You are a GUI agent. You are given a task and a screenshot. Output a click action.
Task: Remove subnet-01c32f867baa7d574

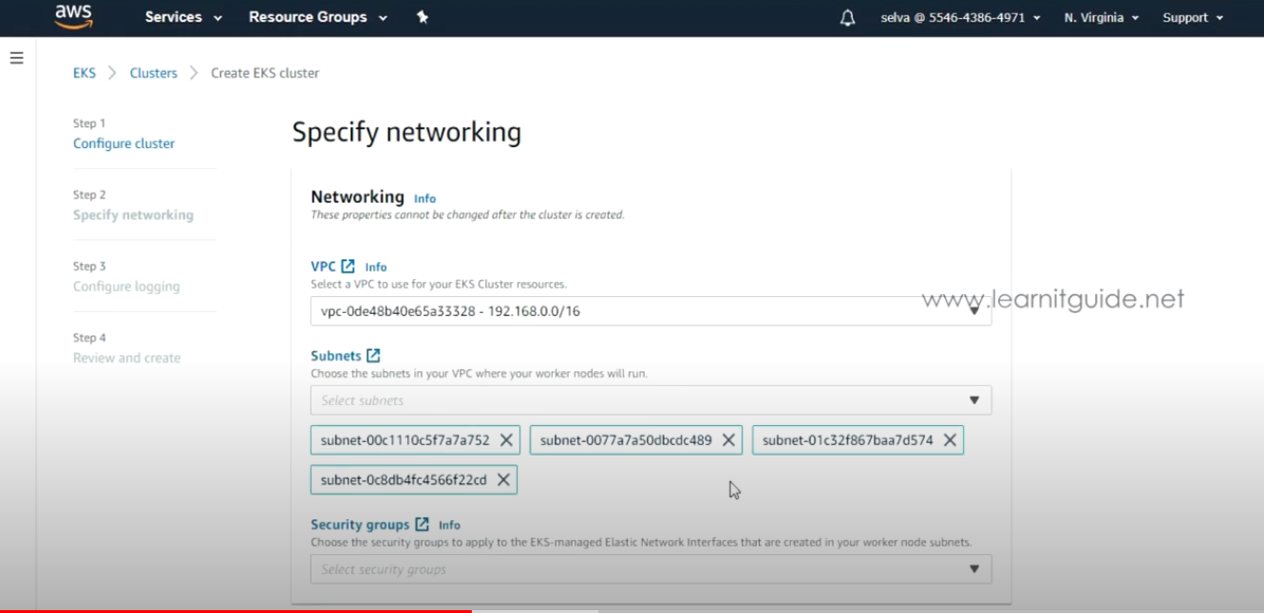(950, 440)
